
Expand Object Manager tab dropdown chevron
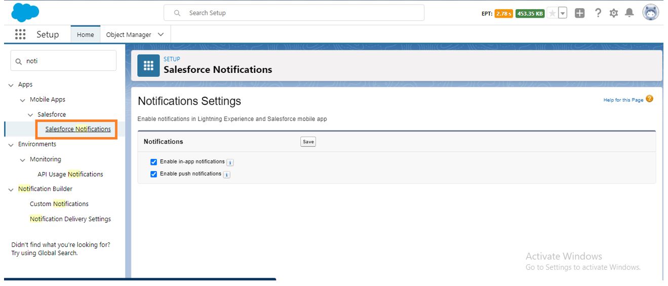click(x=161, y=34)
